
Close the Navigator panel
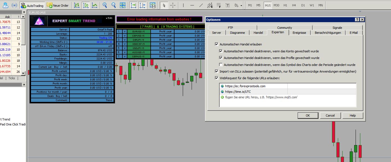click(x=24, y=85)
